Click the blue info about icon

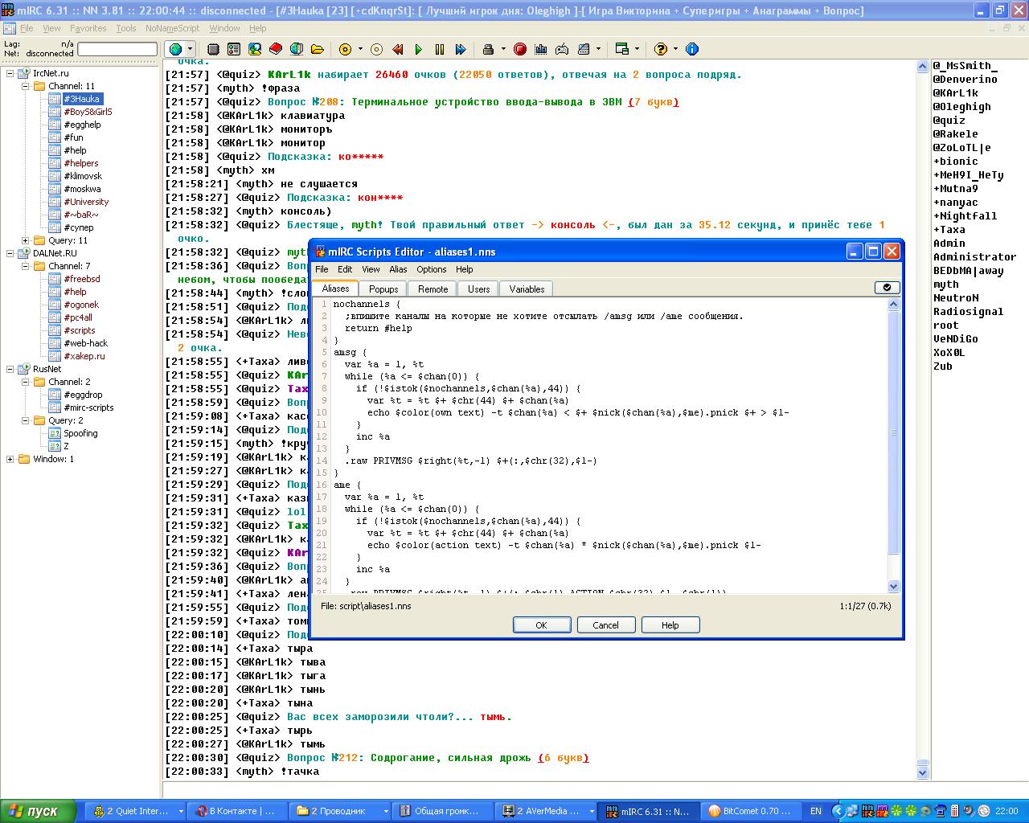point(692,49)
